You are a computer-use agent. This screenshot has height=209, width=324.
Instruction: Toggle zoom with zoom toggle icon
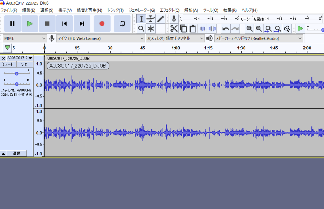click(x=287, y=29)
